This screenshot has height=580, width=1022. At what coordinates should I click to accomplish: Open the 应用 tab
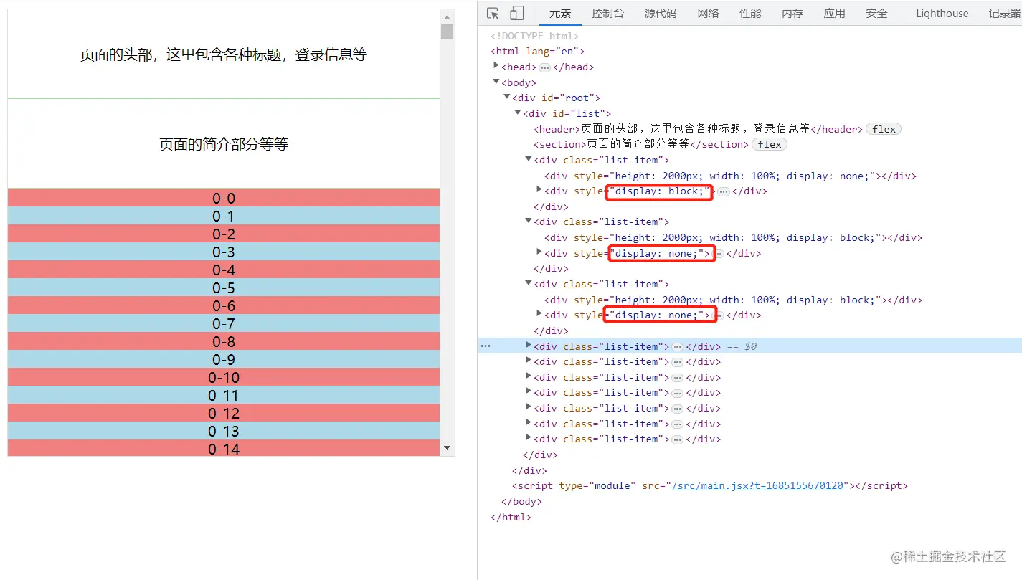(x=834, y=14)
